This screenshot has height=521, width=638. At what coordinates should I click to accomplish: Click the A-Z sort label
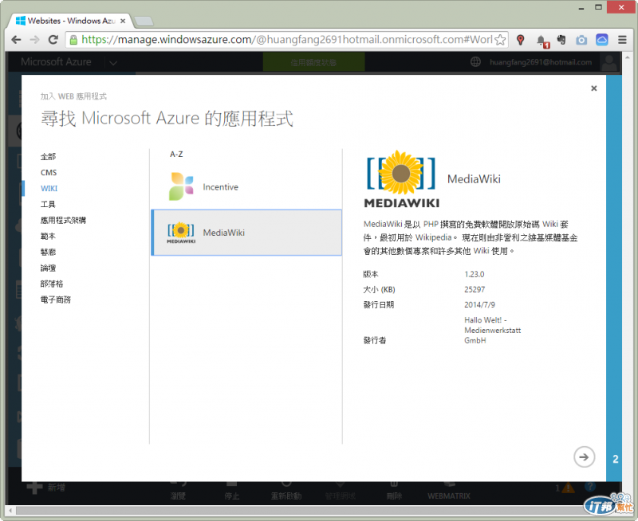click(x=176, y=155)
